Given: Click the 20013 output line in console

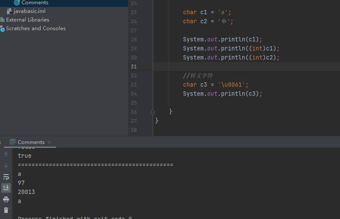Looking at the screenshot, I should [x=26, y=192].
